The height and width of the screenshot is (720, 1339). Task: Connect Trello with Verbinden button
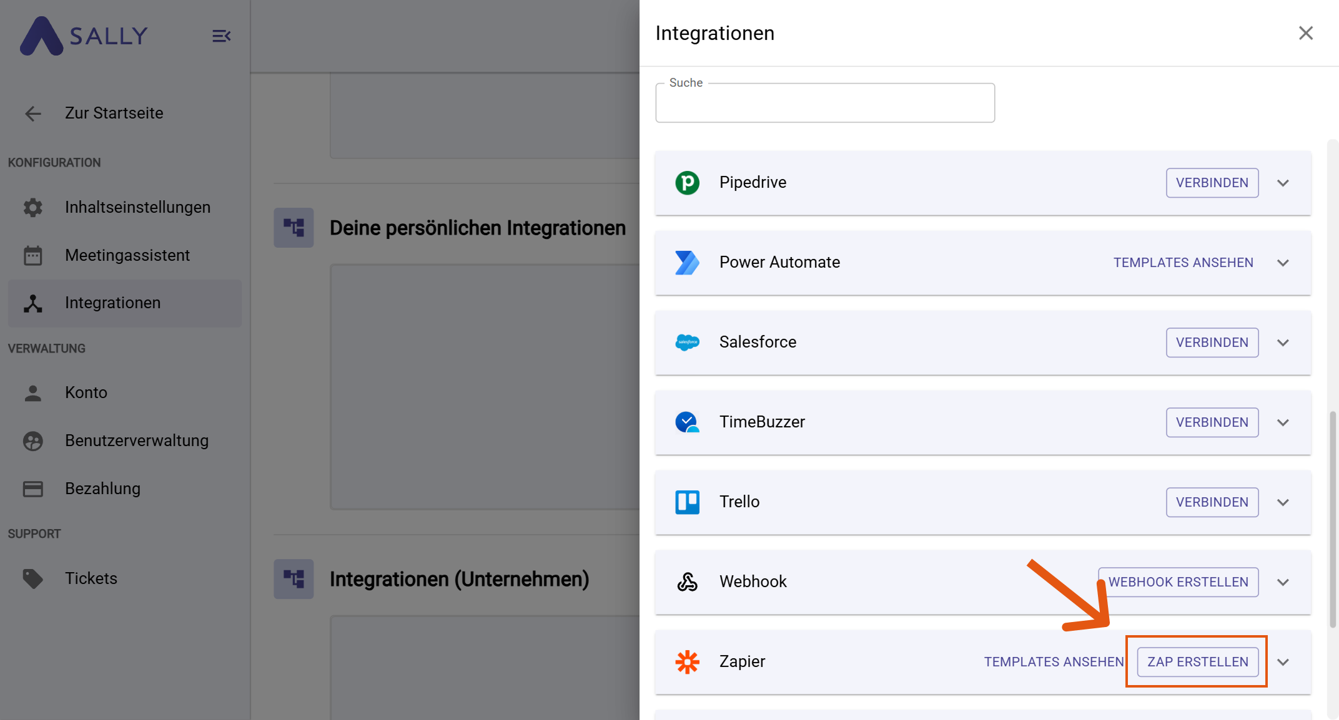[x=1212, y=502]
